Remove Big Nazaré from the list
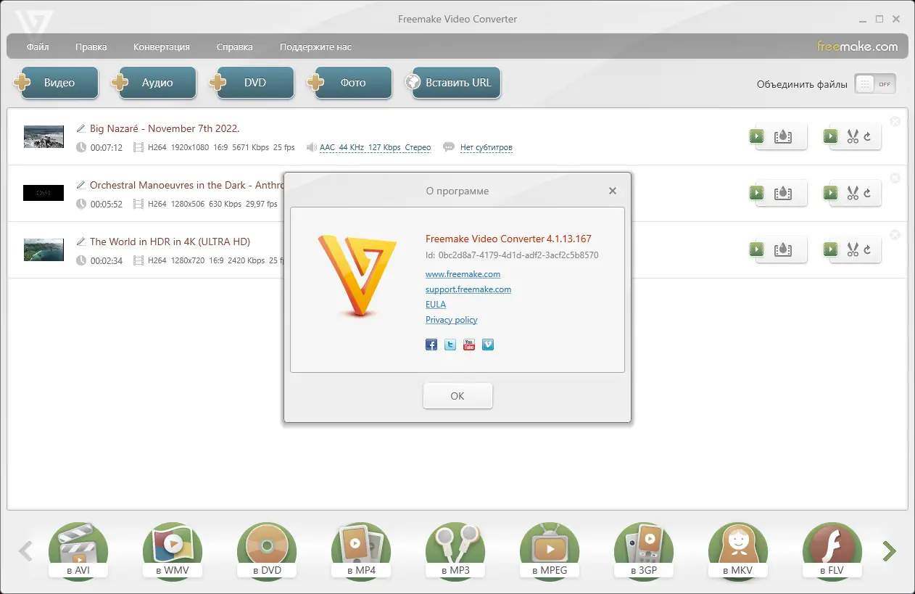915x594 pixels. 895,122
